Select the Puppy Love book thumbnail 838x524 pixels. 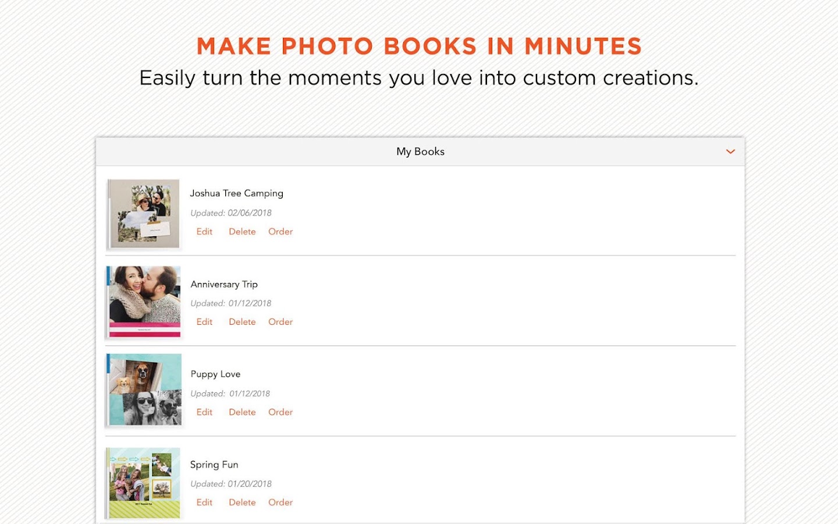click(x=144, y=390)
